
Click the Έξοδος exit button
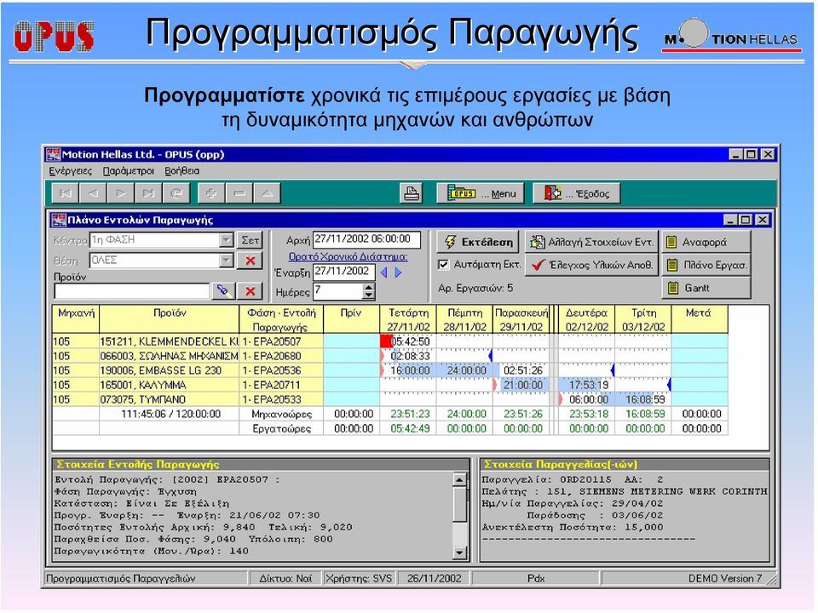coord(577,193)
